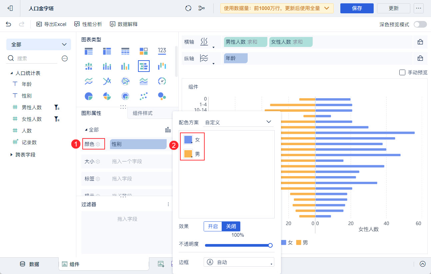The width and height of the screenshot is (431, 274).
Task: Select the grouped table chart type
Action: [x=89, y=51]
